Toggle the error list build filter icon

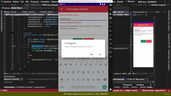(x=147, y=79)
